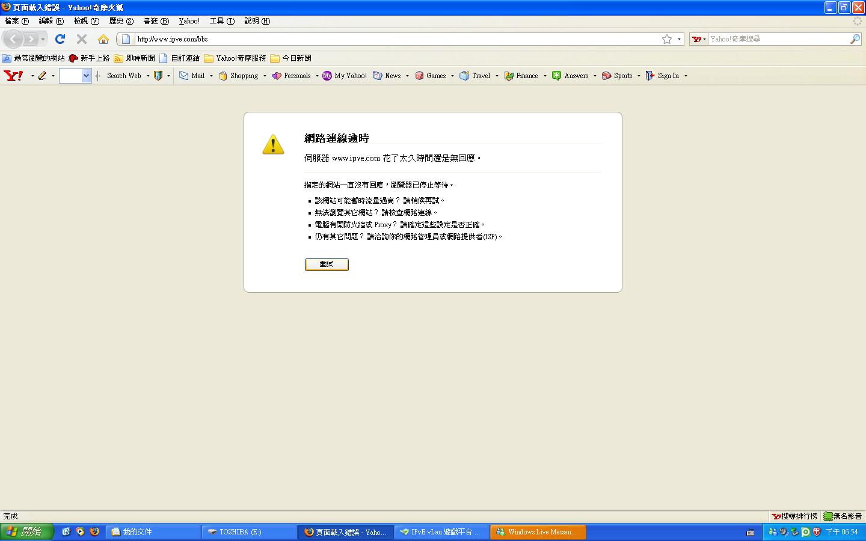This screenshot has height=541, width=866.
Task: Click the Yahoo!奇摩搜尋 search field
Action: coord(779,39)
